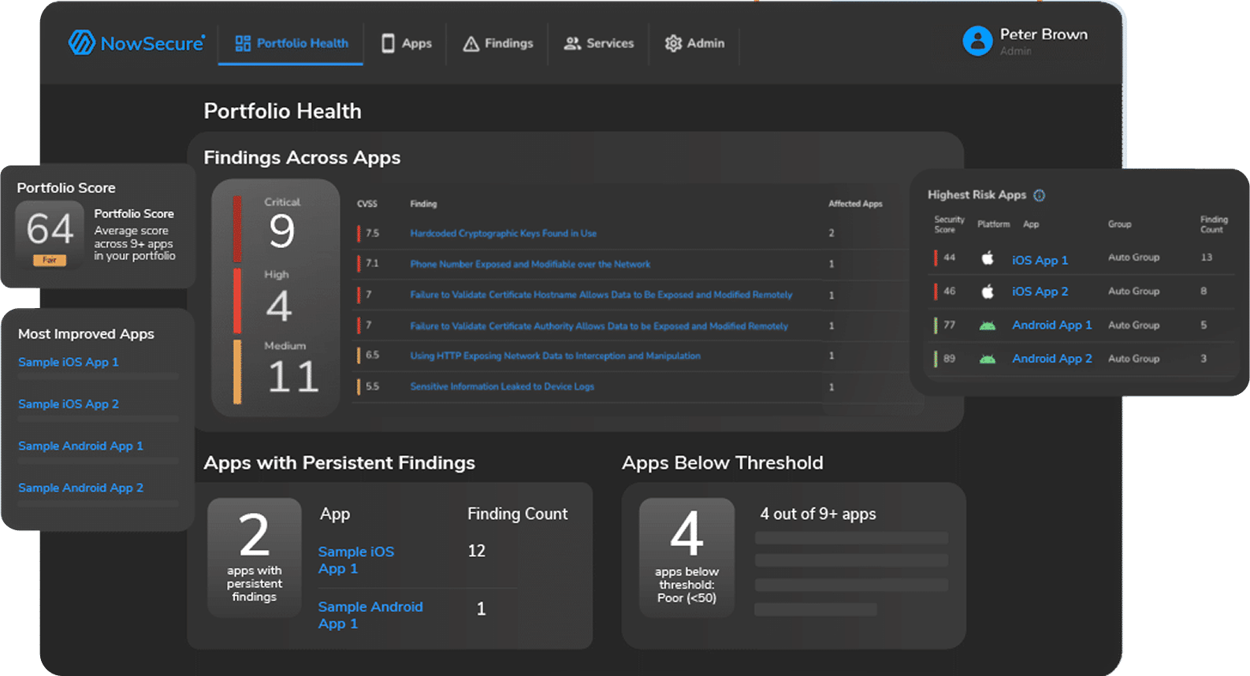Open Android App 1 in Highest Risk Apps
This screenshot has width=1250, height=676.
pyautogui.click(x=1052, y=325)
